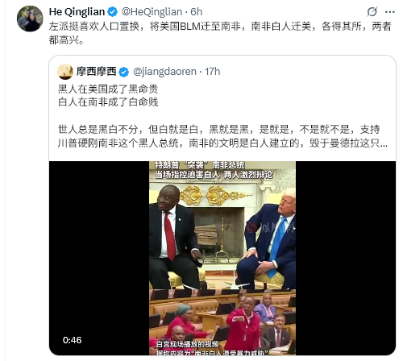Open the @jiangdaoren handle

[x=164, y=72]
